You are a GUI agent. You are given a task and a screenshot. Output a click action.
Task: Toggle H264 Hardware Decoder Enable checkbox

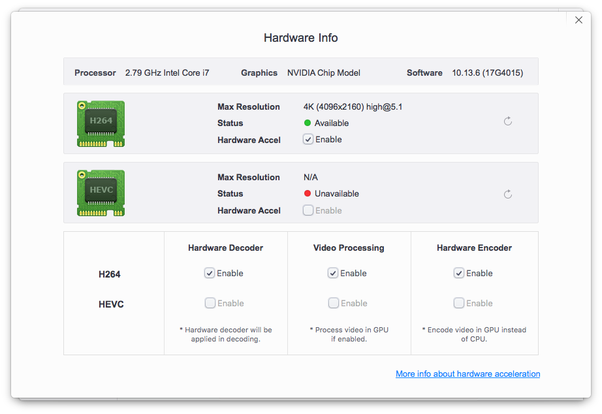point(209,273)
